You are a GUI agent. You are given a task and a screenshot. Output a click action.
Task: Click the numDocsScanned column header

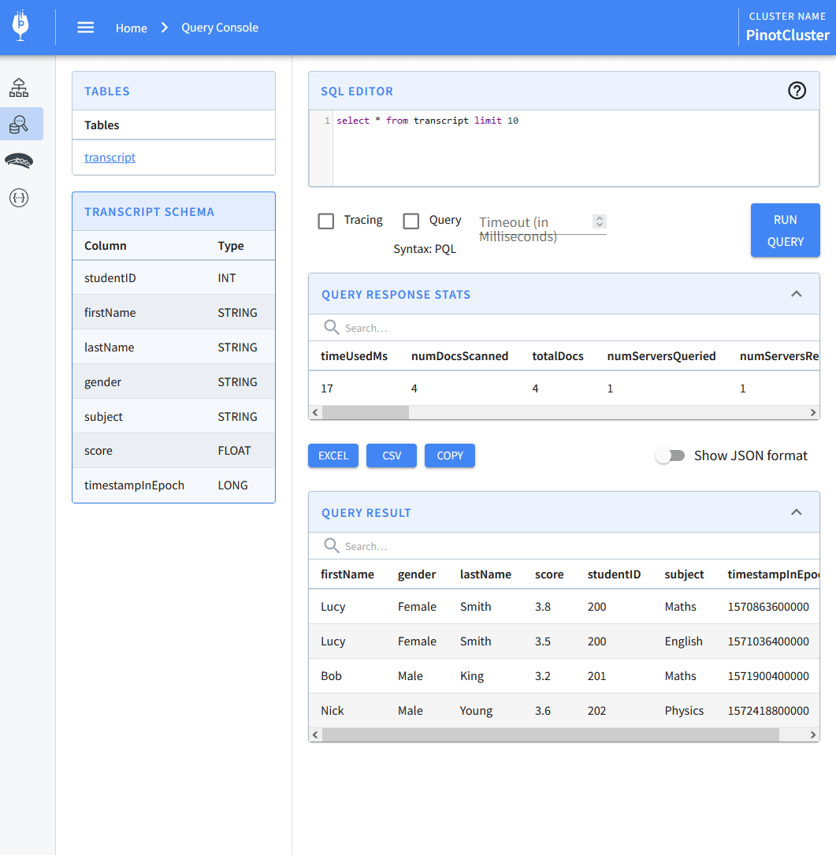tap(459, 356)
